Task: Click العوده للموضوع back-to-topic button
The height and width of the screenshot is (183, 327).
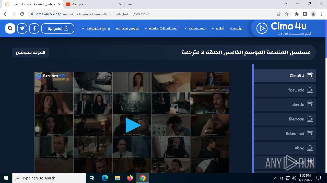Action: (30, 52)
